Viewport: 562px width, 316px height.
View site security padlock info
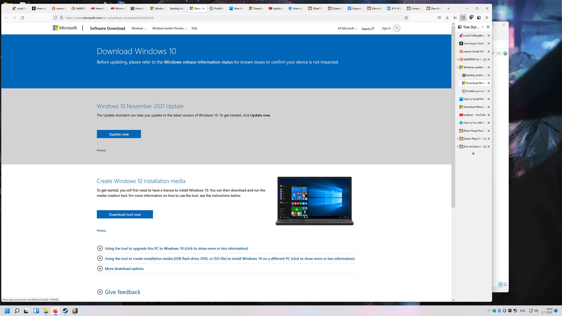(x=62, y=18)
